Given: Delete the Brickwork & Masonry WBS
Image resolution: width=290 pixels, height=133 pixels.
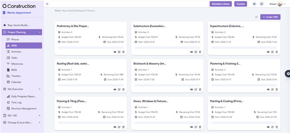Looking at the screenshot, I should click(x=200, y=90).
